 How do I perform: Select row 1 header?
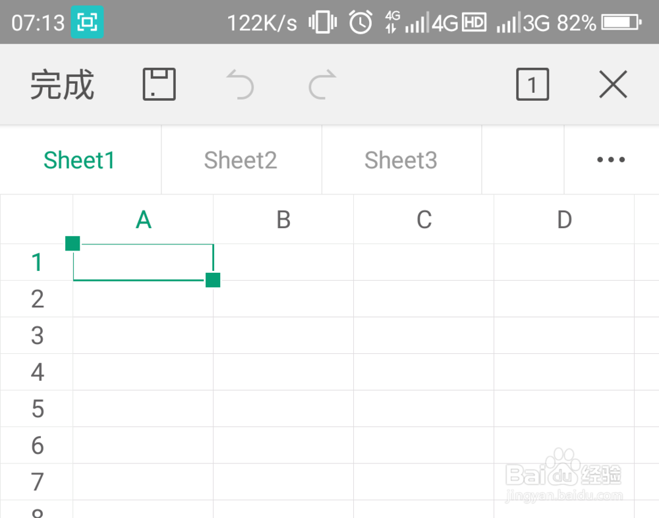37,262
